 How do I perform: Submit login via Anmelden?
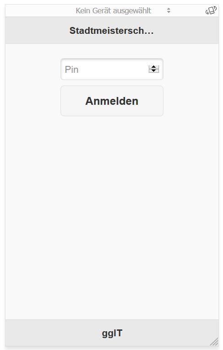[x=112, y=101]
